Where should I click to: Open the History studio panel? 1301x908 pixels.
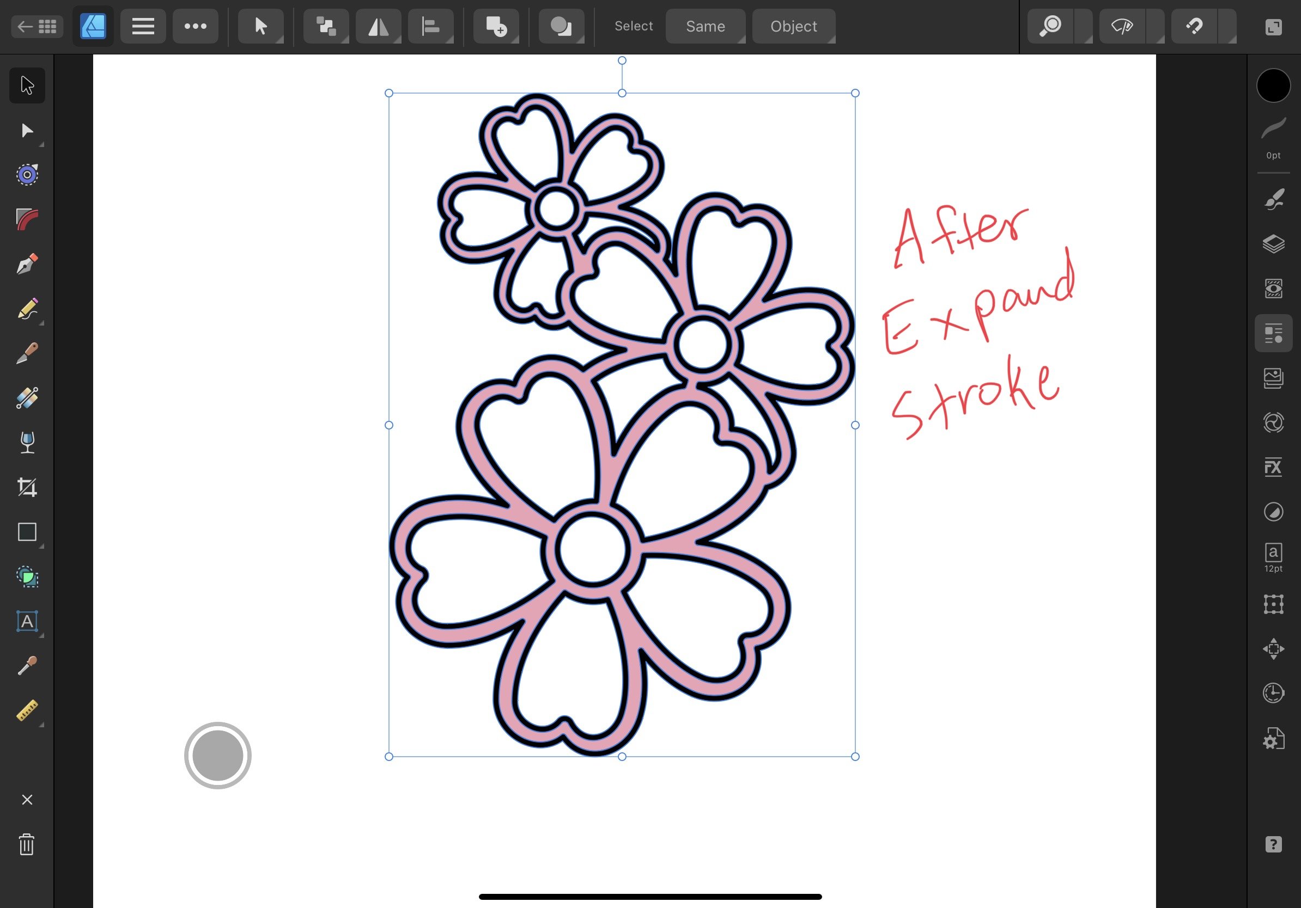tap(1273, 693)
